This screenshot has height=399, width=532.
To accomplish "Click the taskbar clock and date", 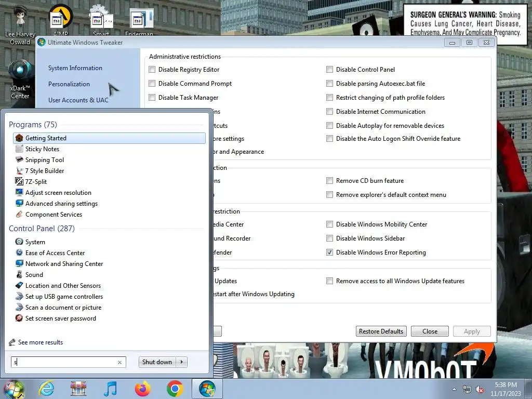I will [x=506, y=389].
